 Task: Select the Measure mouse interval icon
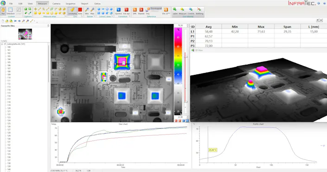(x=182, y=11)
